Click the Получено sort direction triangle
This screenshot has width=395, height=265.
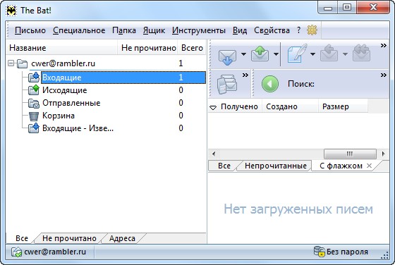click(x=213, y=107)
